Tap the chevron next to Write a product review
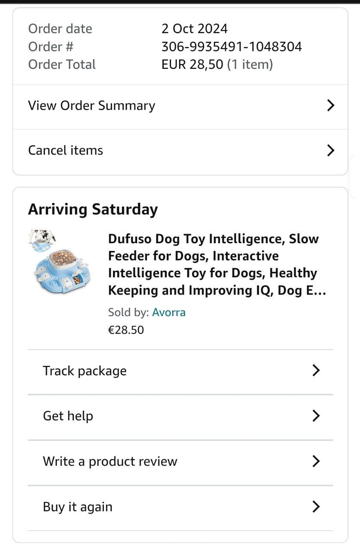Viewport: 360px width, 551px height. point(316,461)
